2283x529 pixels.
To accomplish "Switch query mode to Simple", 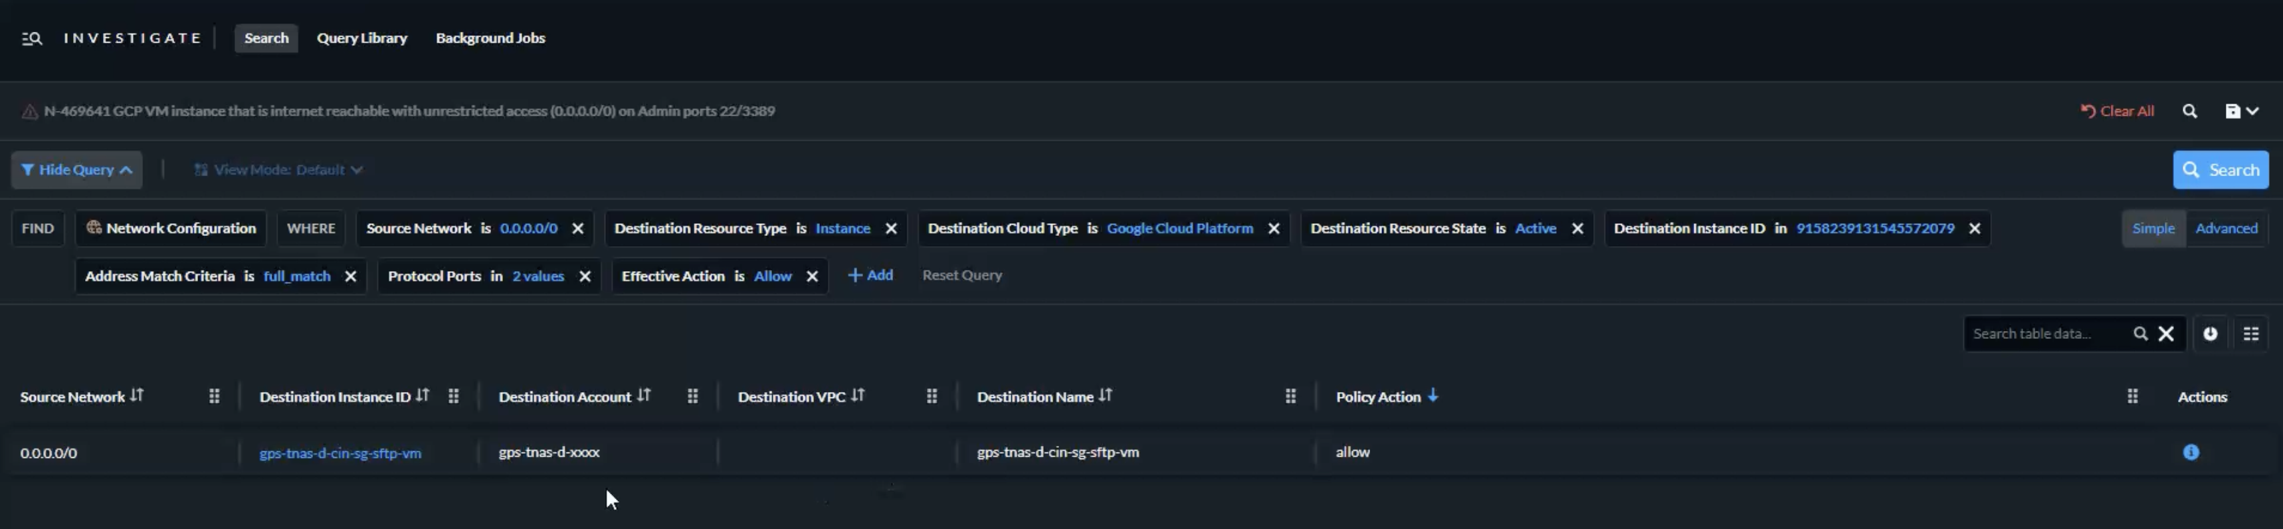I will pyautogui.click(x=2153, y=229).
